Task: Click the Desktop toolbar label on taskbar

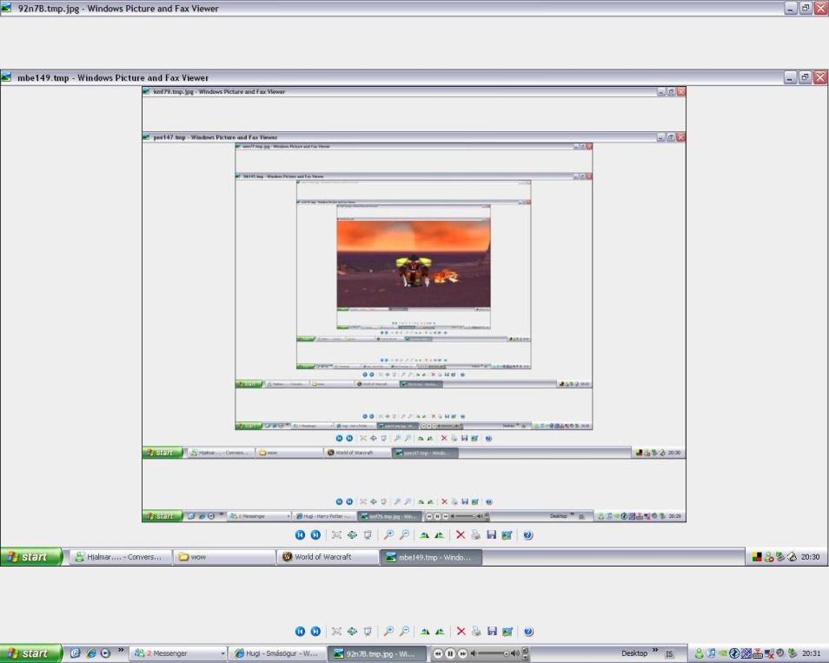Action: click(634, 653)
